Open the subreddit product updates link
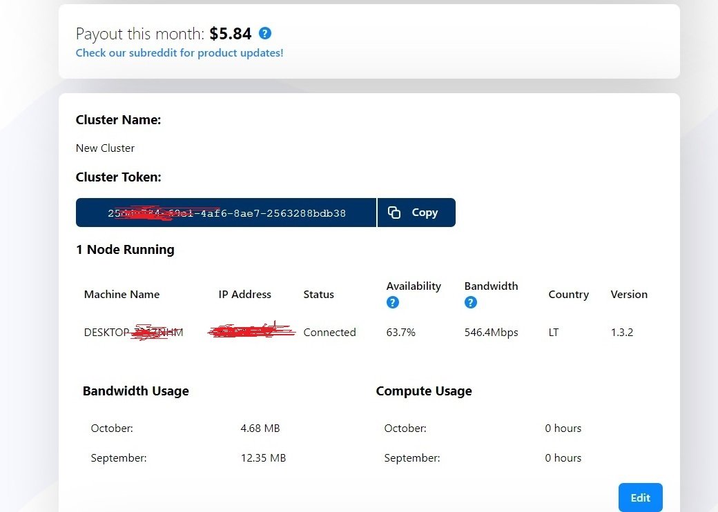Screen dimensions: 718x512 coord(179,53)
